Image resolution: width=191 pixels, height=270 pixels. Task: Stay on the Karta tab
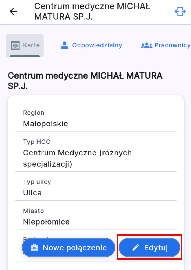click(x=25, y=45)
